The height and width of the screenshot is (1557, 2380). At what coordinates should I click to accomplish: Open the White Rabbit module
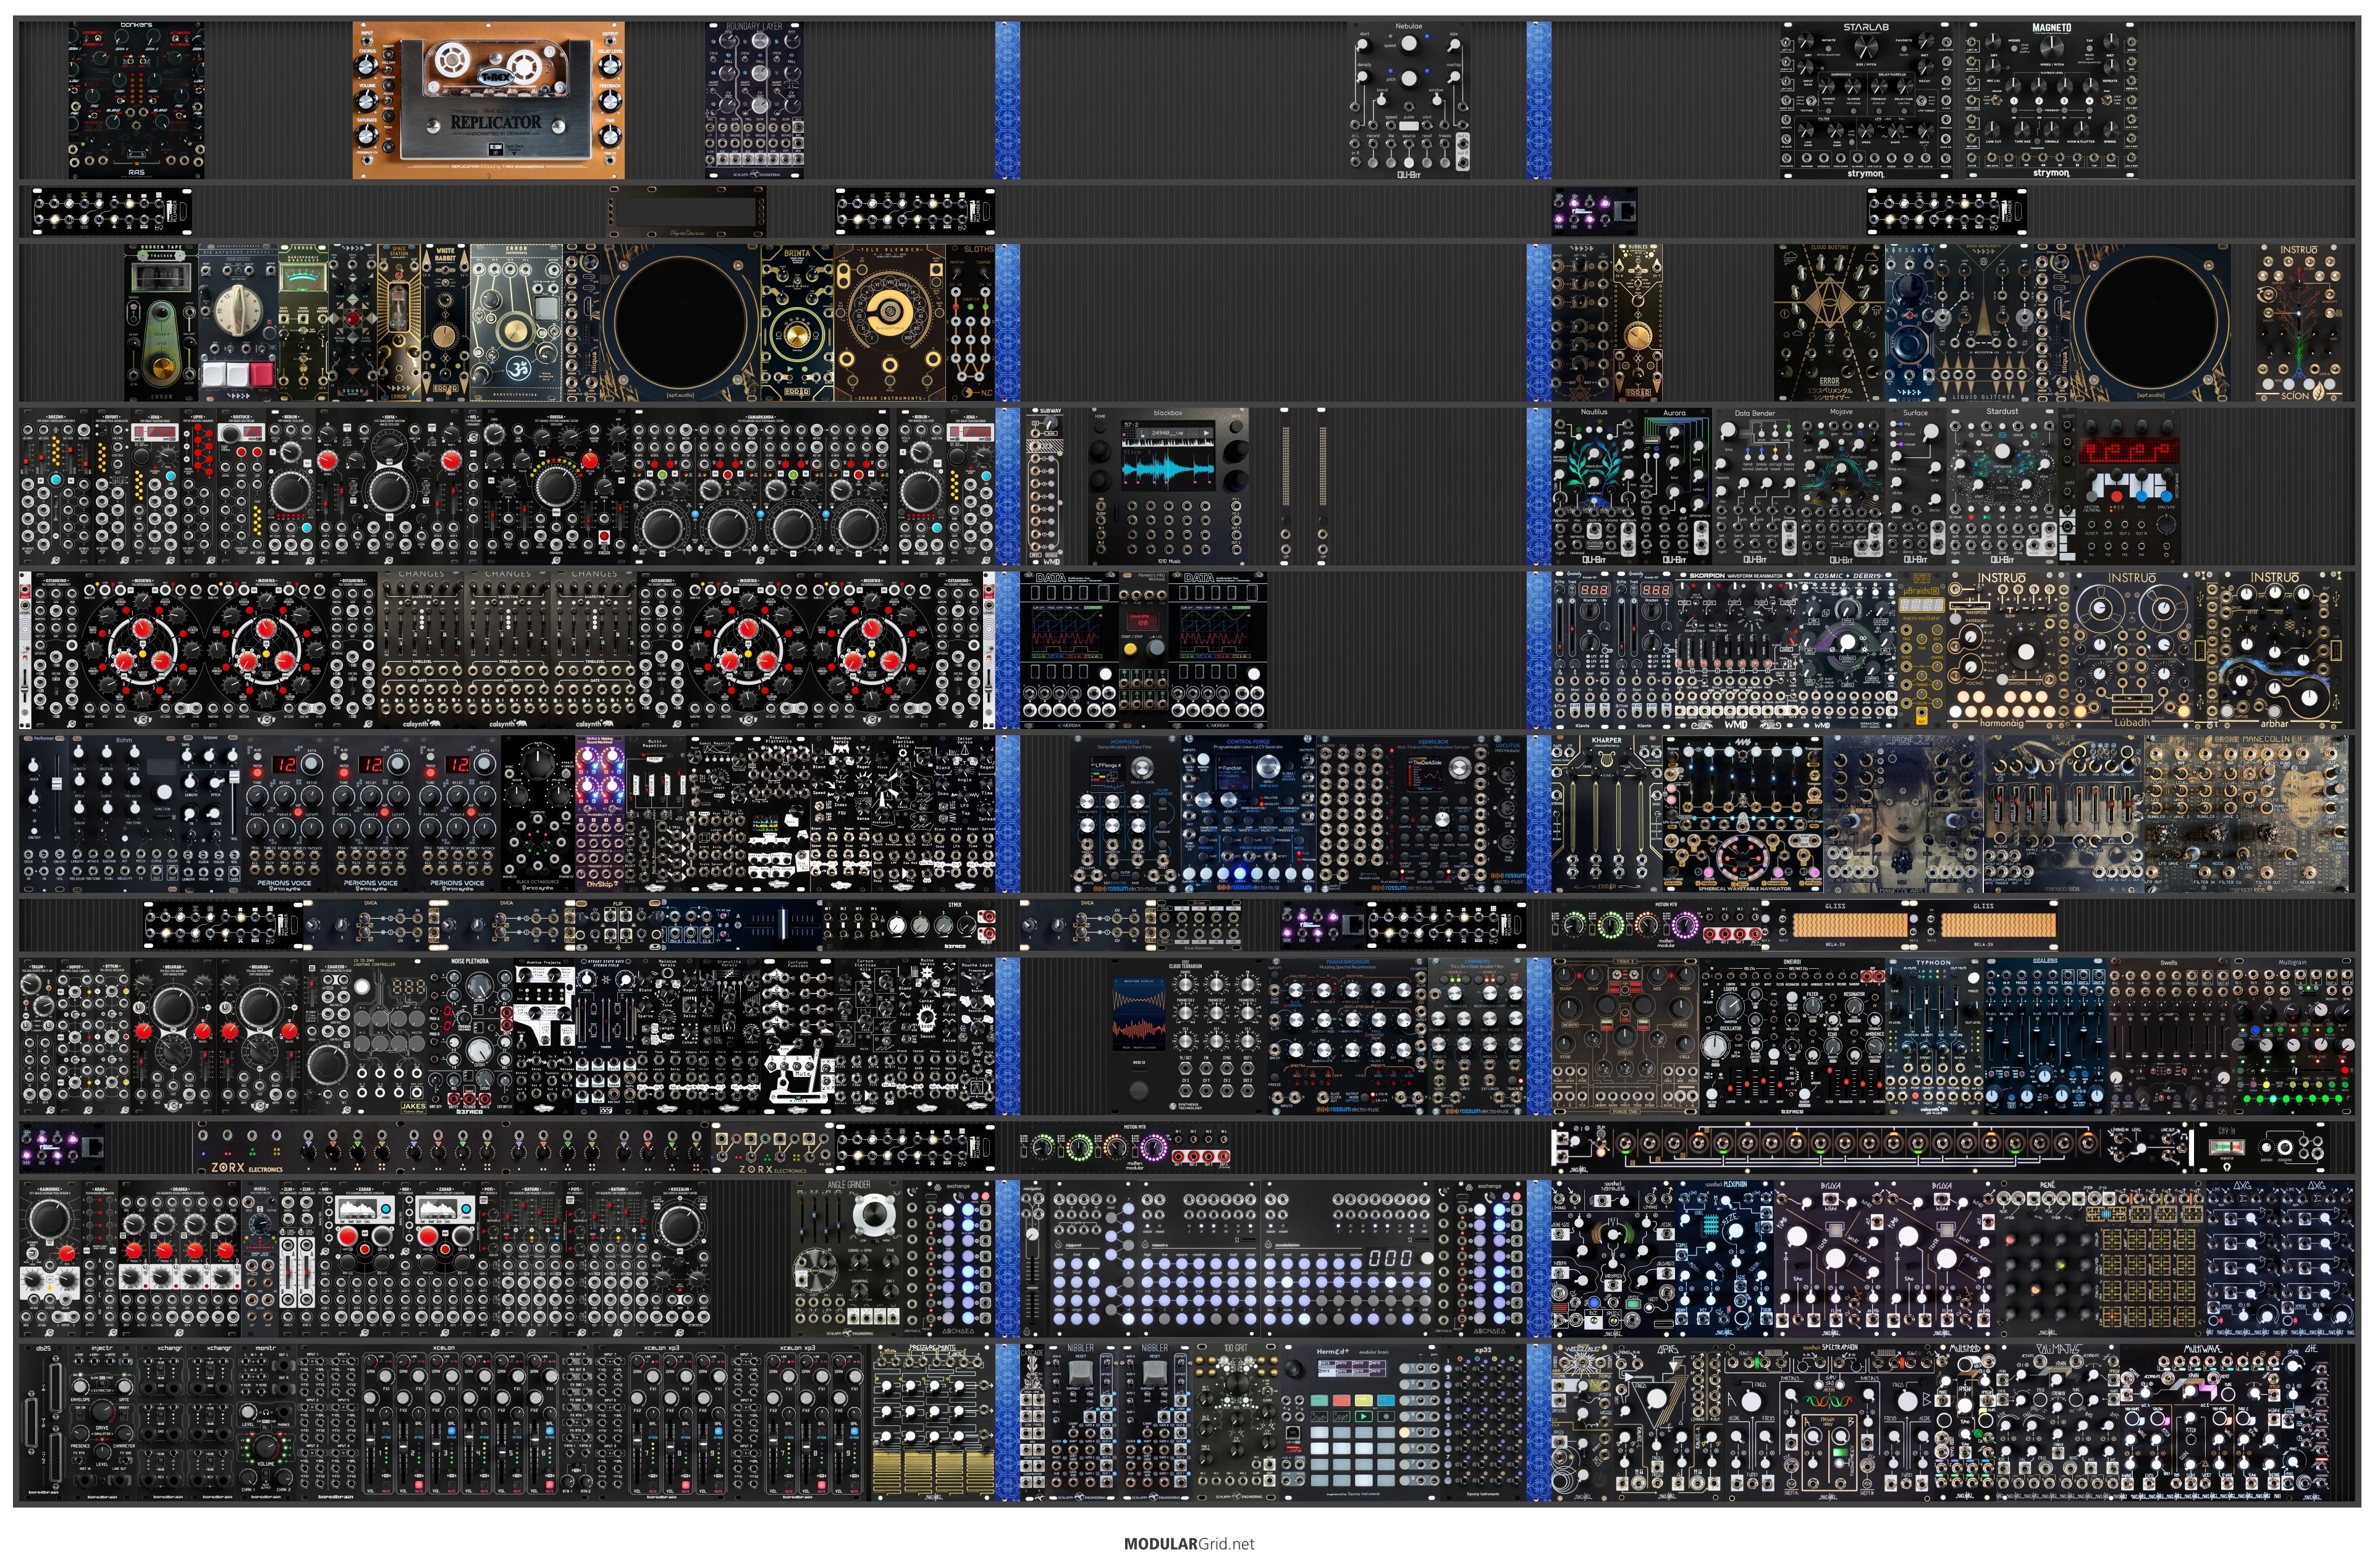(x=445, y=322)
